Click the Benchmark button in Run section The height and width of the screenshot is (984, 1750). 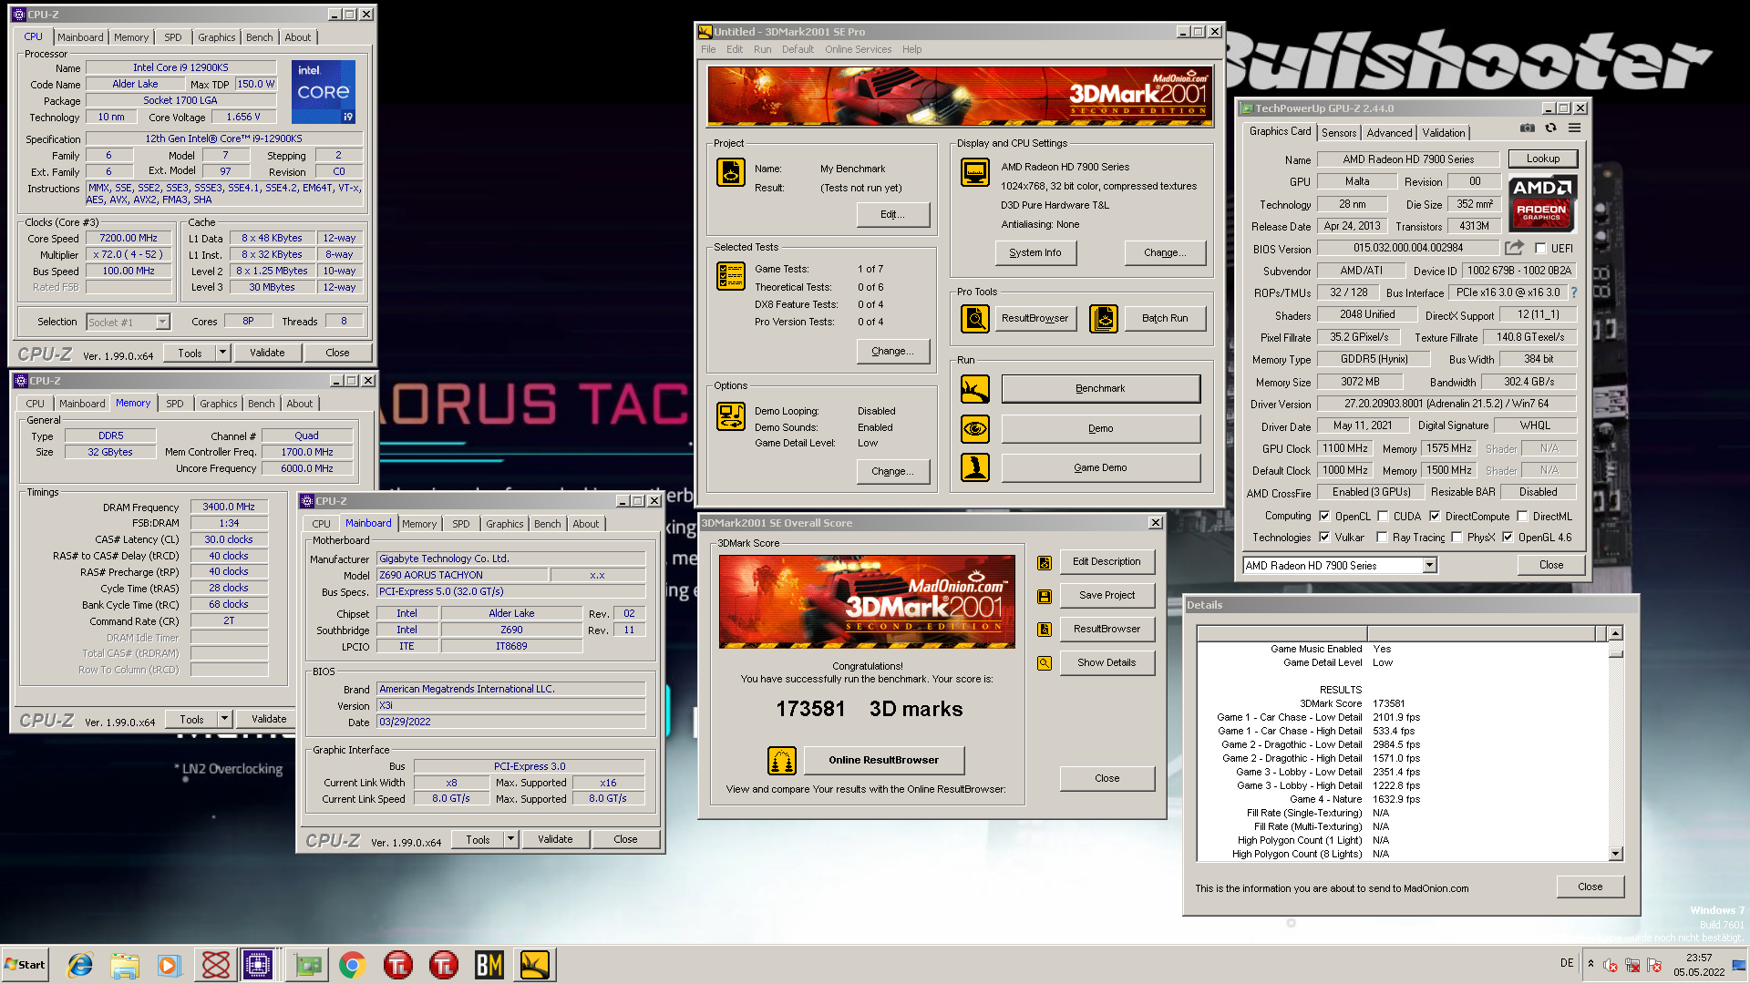(x=1100, y=388)
